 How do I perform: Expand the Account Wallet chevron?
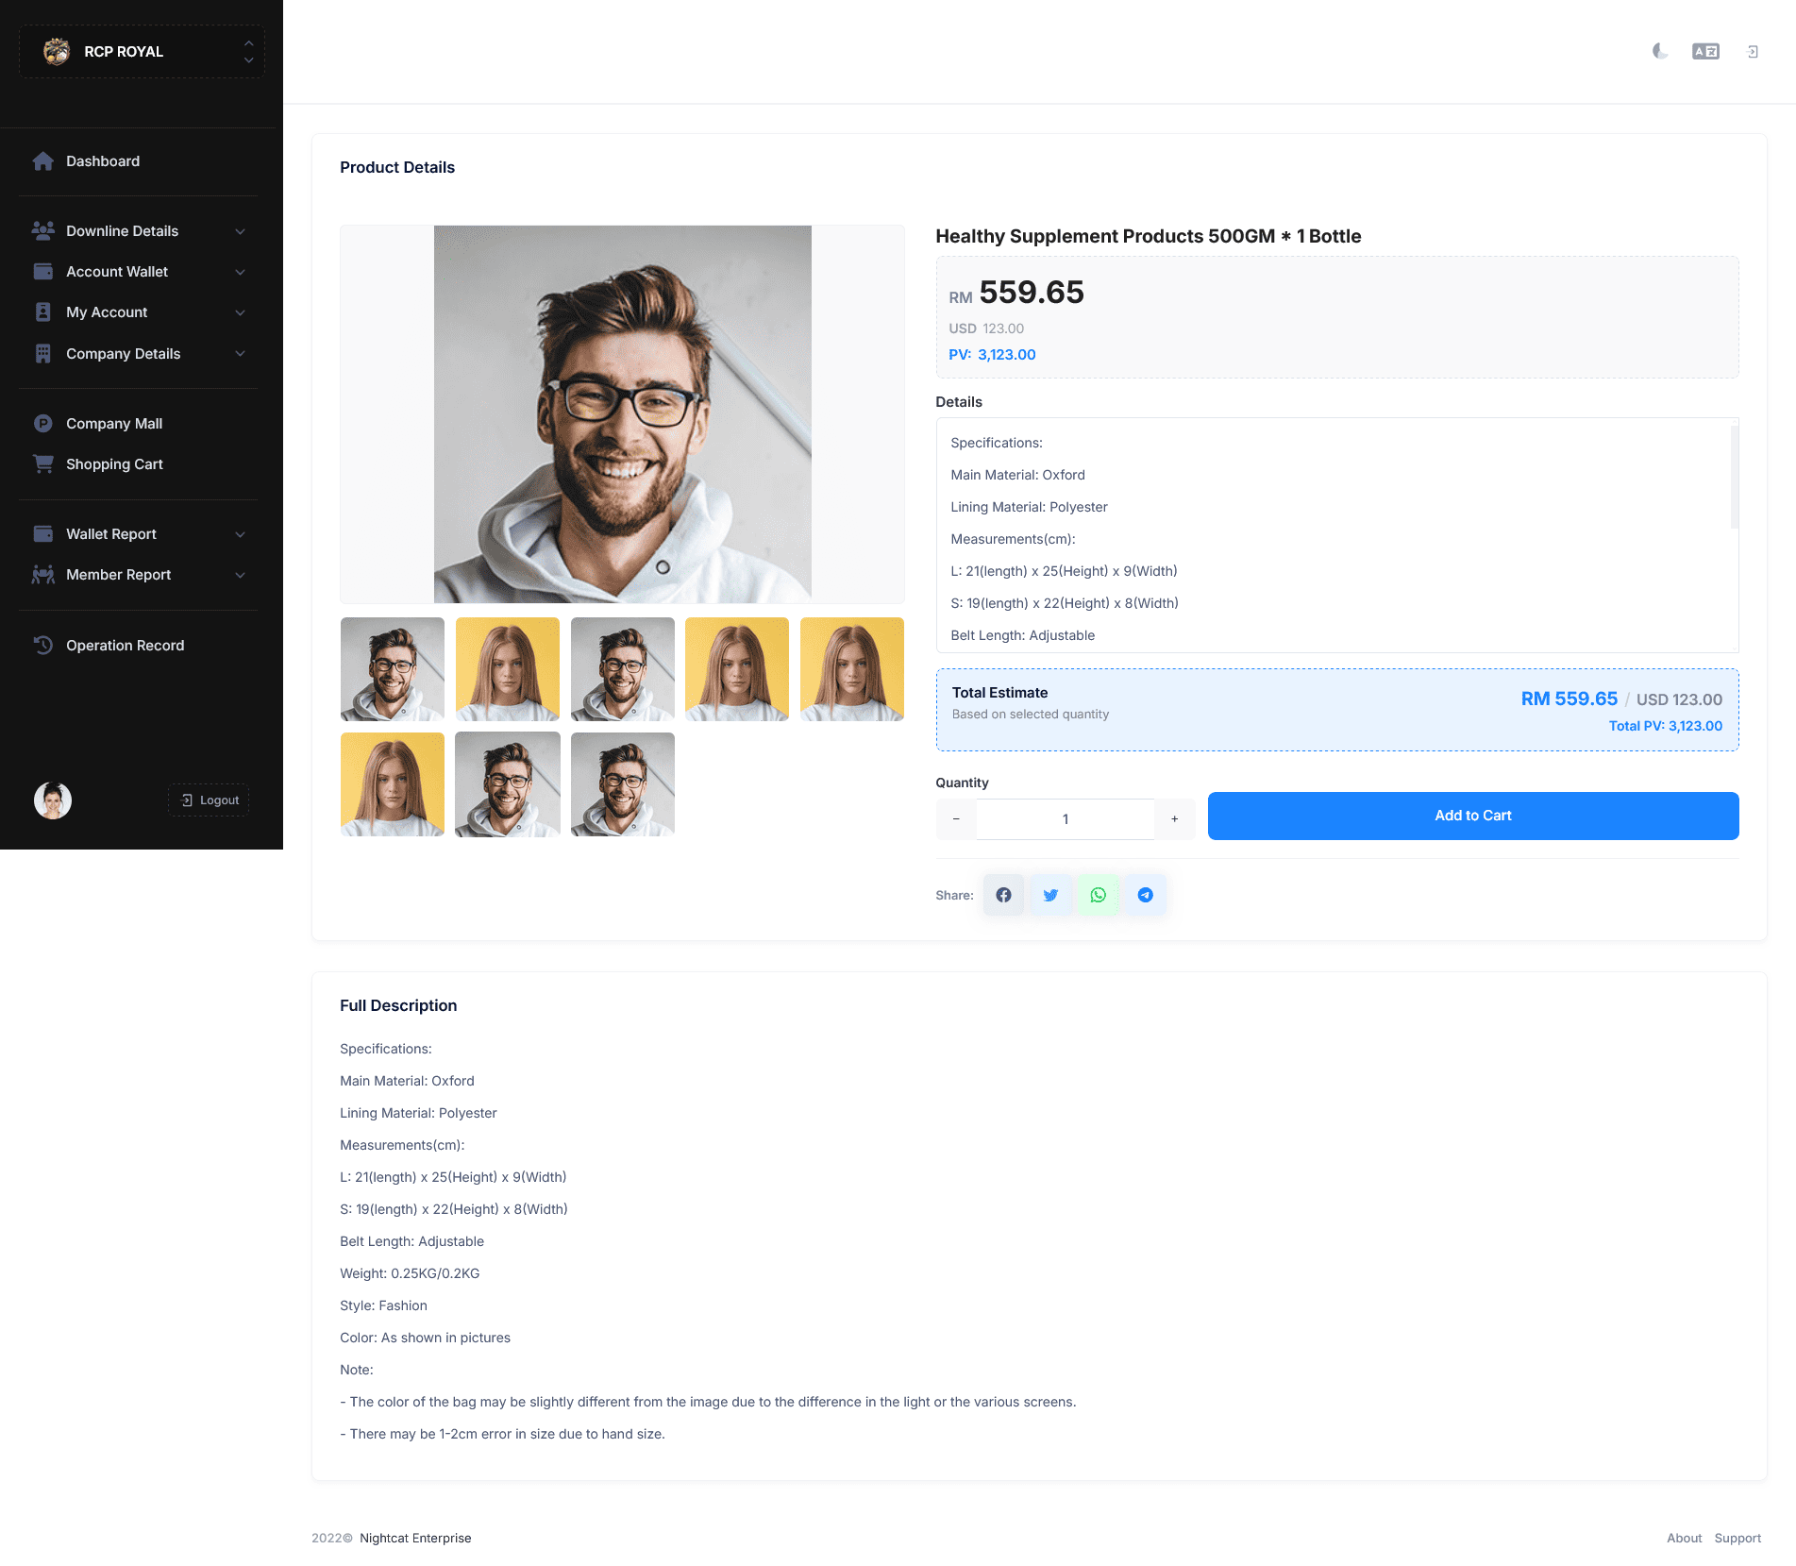click(240, 272)
